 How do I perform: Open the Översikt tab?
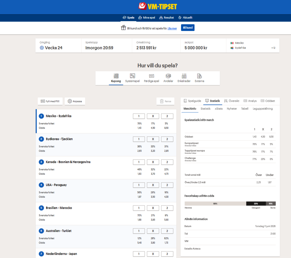tap(232, 101)
